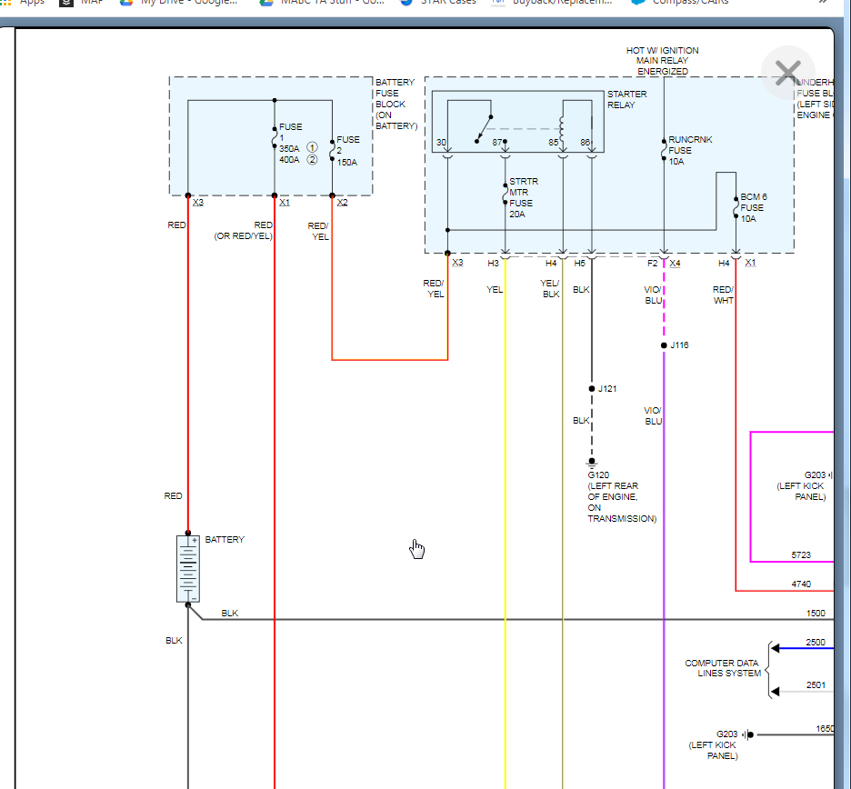Open the MABC TA Stuff bookmark

point(323,2)
